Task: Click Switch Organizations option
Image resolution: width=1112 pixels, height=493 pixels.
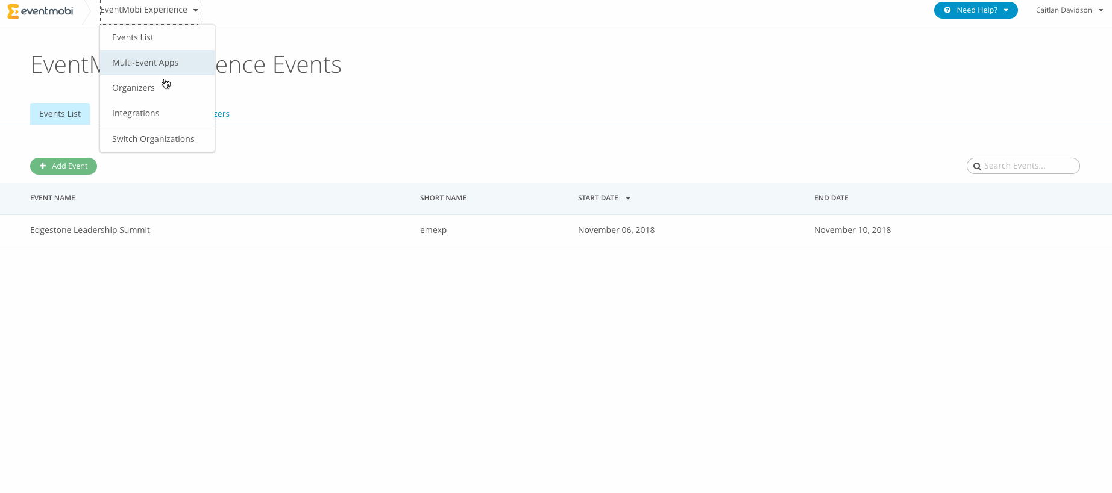Action: click(157, 139)
